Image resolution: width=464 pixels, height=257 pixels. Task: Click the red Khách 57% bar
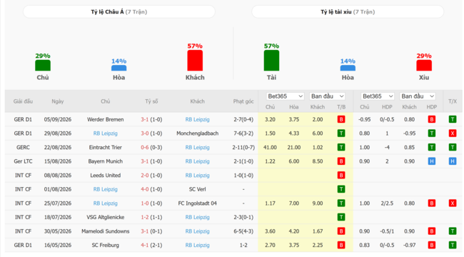(195, 61)
